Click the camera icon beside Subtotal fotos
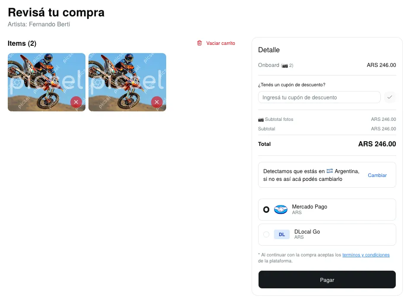The height and width of the screenshot is (300, 407). [261, 120]
